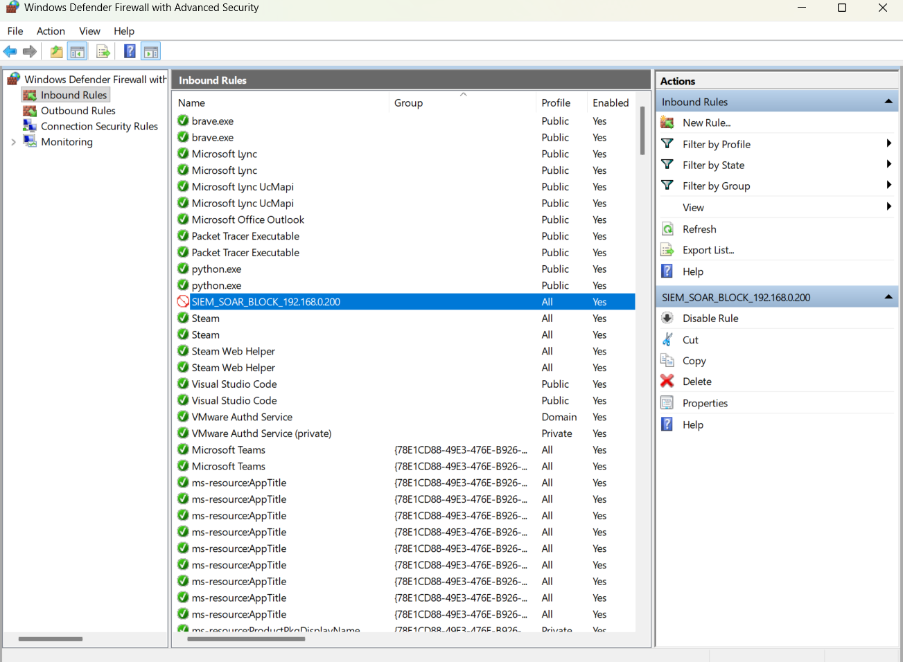Sort by the Enabled column header

(611, 102)
